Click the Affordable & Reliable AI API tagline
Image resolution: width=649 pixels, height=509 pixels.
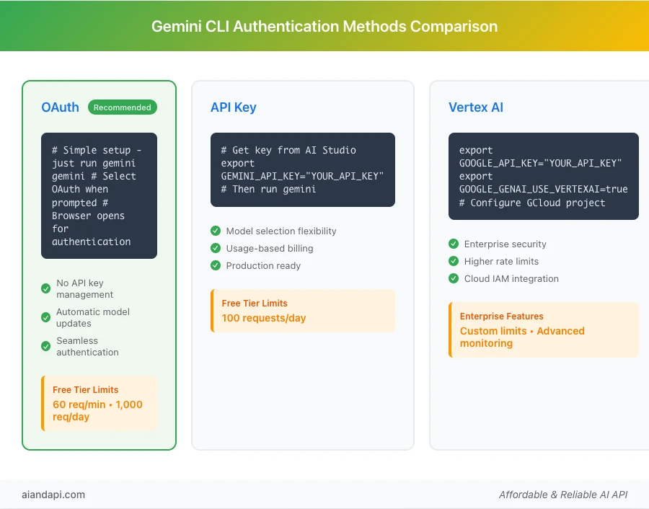(x=563, y=495)
